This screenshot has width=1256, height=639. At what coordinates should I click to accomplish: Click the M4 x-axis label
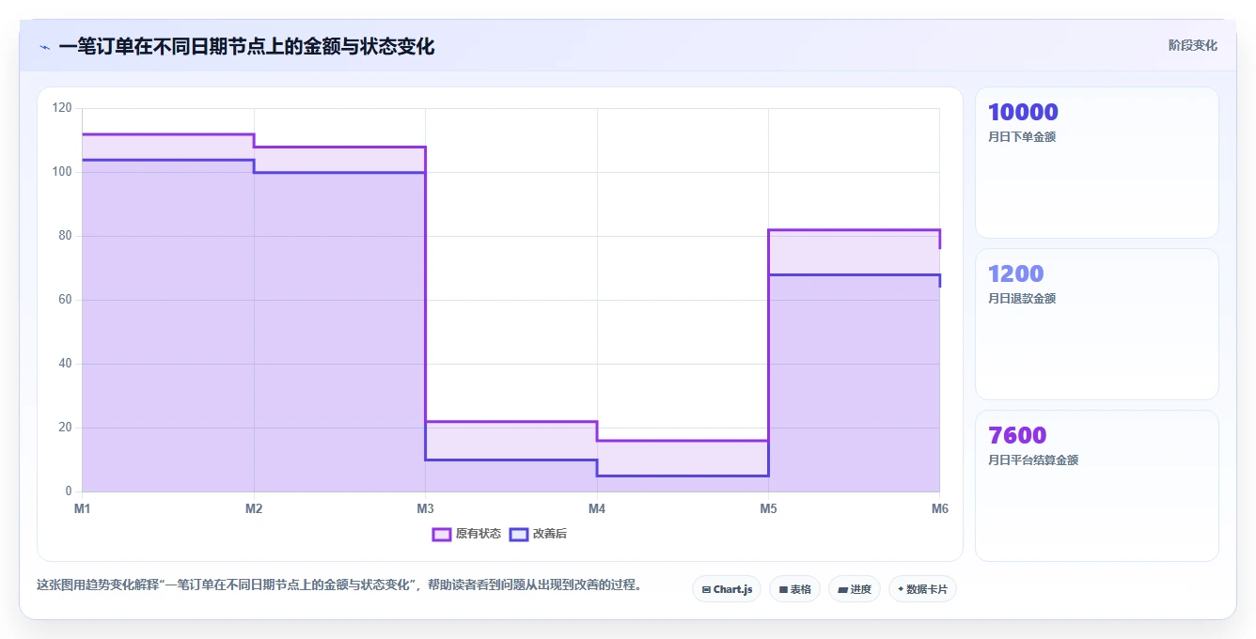(597, 508)
